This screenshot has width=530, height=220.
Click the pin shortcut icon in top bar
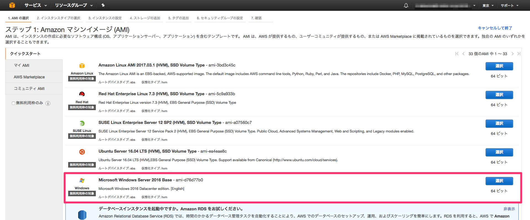[103, 5]
